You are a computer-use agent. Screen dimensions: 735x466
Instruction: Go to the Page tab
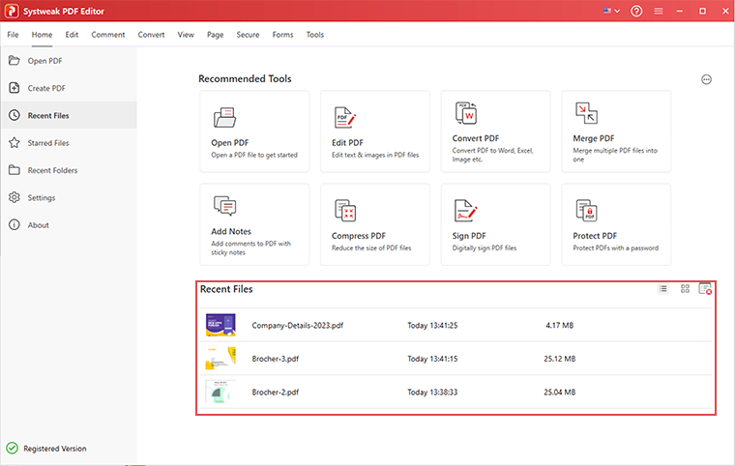tap(215, 35)
